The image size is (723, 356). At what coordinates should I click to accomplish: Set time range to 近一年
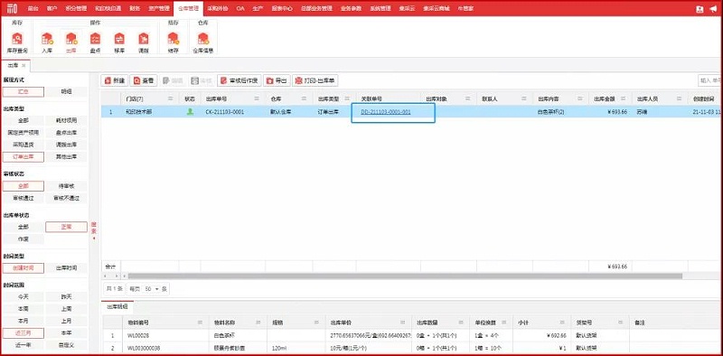pos(23,345)
